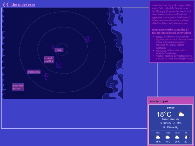This screenshot has height=146, width=195.
Task: Click the small figure icon above core label
Action: (53, 47)
